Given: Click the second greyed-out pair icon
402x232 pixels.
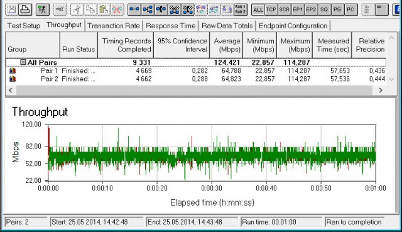Looking at the screenshot, I should (x=214, y=9).
